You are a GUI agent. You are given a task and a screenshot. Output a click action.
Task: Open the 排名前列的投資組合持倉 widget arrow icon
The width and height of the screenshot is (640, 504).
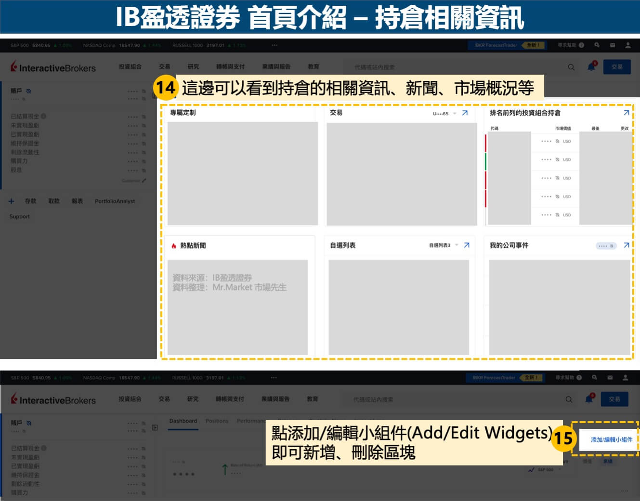[x=626, y=113]
